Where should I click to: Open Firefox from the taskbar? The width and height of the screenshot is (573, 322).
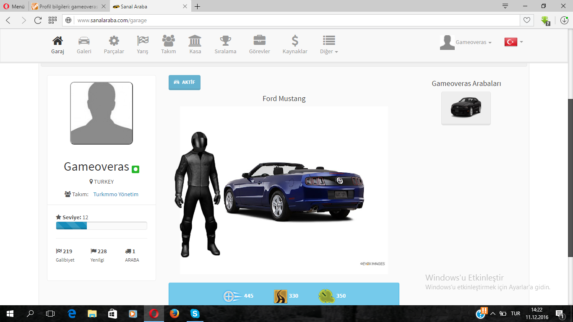[x=175, y=314]
